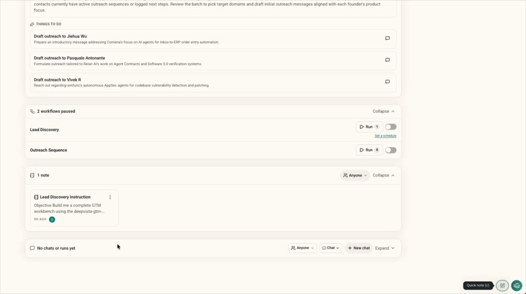
Task: Click the winfunc AppSec agents description text
Action: pos(122,85)
